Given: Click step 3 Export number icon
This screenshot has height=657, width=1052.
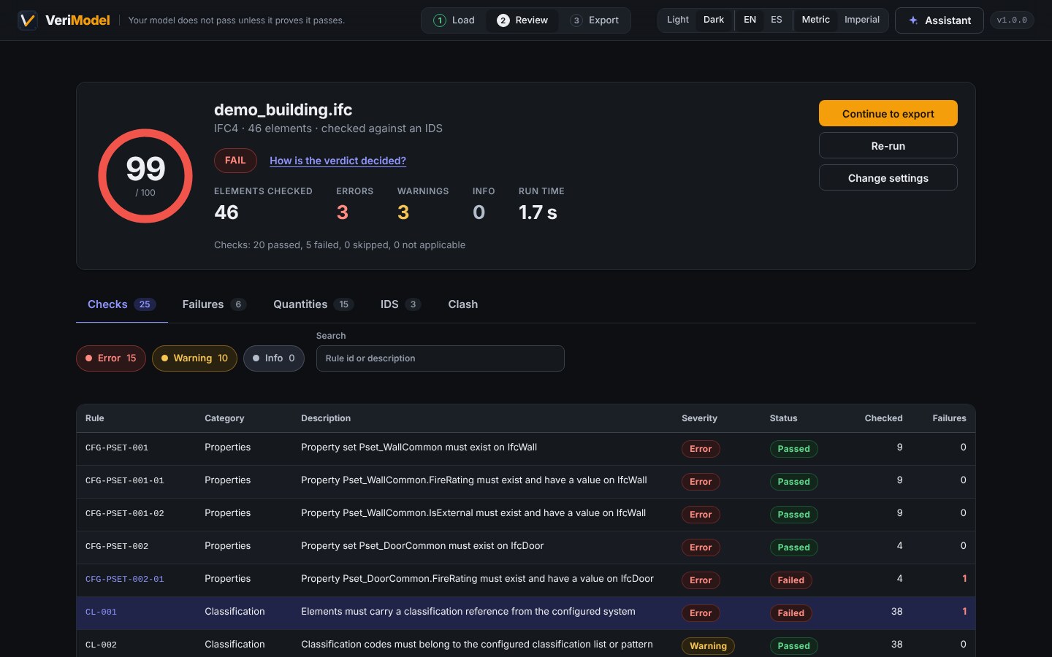Looking at the screenshot, I should (576, 20).
